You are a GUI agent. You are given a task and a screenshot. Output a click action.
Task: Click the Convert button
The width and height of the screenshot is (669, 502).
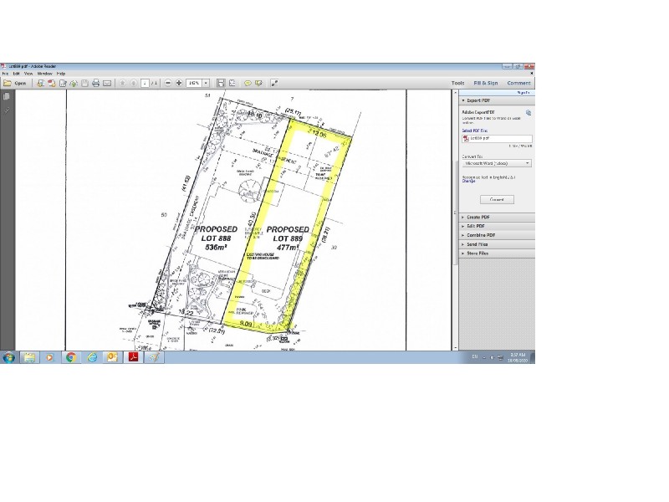(497, 199)
